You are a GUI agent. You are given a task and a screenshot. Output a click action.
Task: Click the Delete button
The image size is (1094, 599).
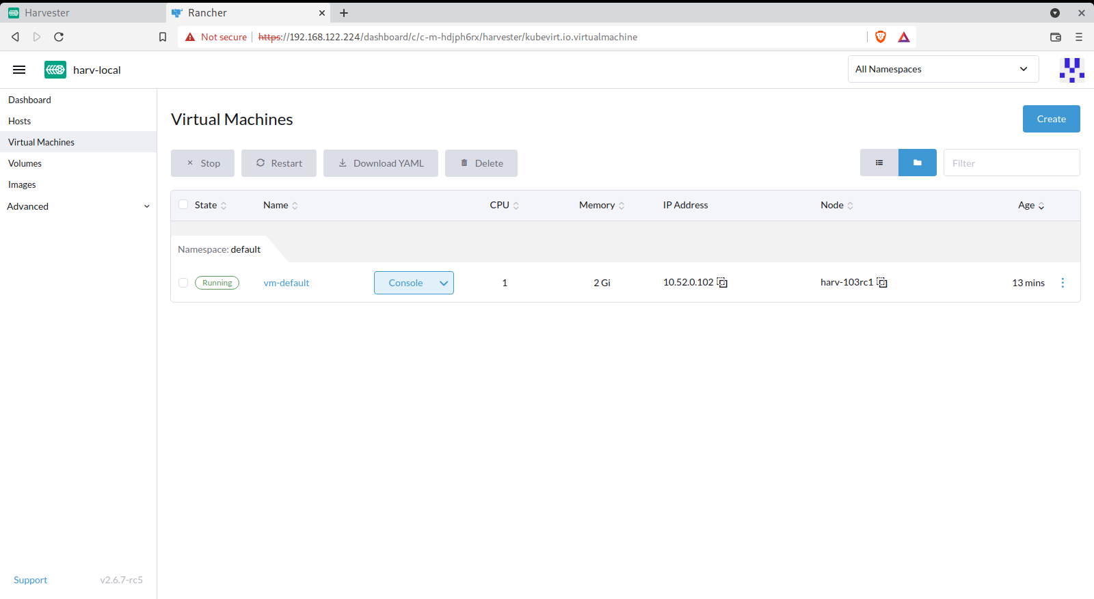pos(481,163)
